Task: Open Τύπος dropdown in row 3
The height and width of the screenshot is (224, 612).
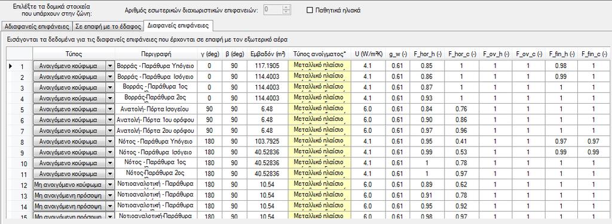Action: pyautogui.click(x=110, y=88)
